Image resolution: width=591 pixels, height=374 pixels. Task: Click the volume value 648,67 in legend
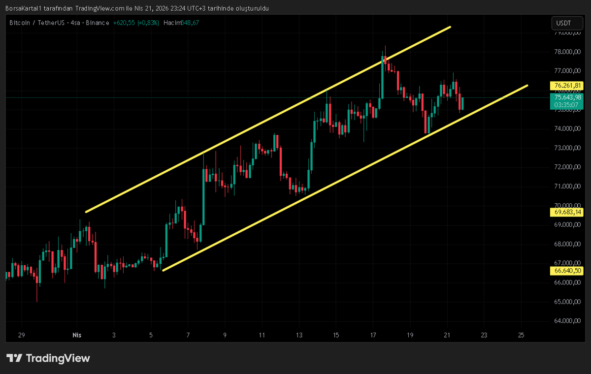point(190,23)
